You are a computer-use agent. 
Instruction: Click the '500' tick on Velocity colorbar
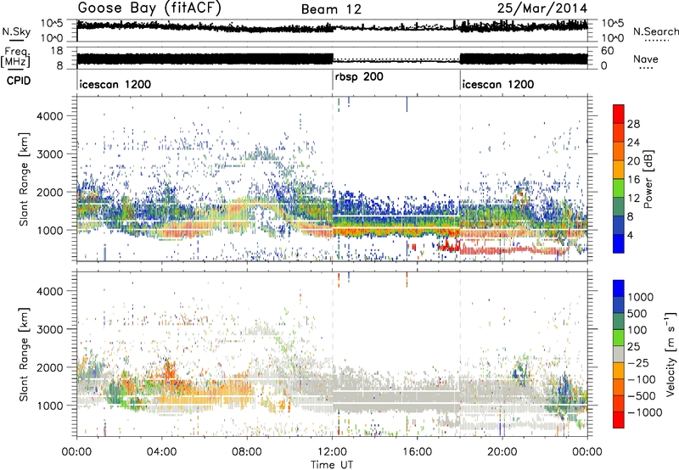click(x=637, y=314)
